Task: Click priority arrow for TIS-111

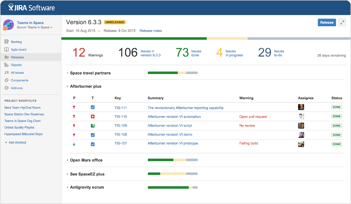Action: [x=74, y=107]
